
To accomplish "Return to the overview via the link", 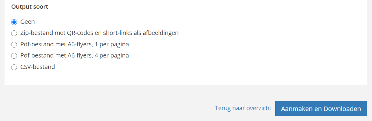I will (243, 108).
